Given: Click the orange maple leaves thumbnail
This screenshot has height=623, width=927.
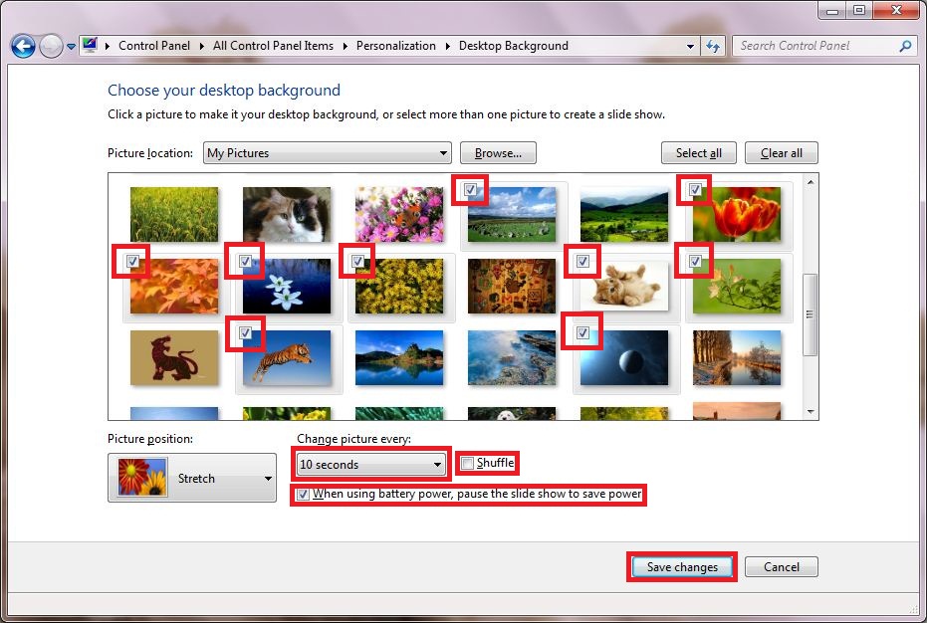Looking at the screenshot, I should tap(174, 286).
